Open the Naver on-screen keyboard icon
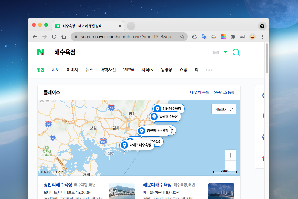Image resolution: width=298 pixels, height=199 pixels. click(x=216, y=52)
